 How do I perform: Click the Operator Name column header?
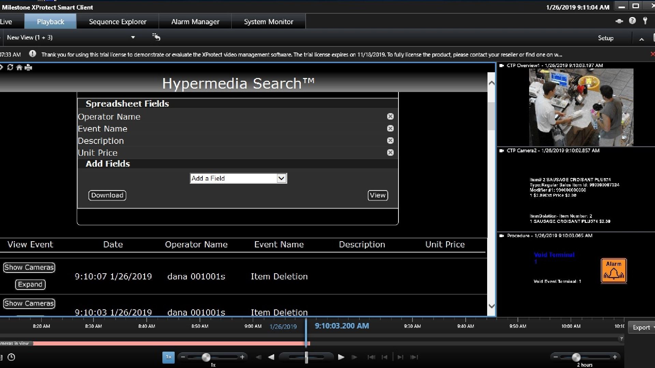(196, 244)
